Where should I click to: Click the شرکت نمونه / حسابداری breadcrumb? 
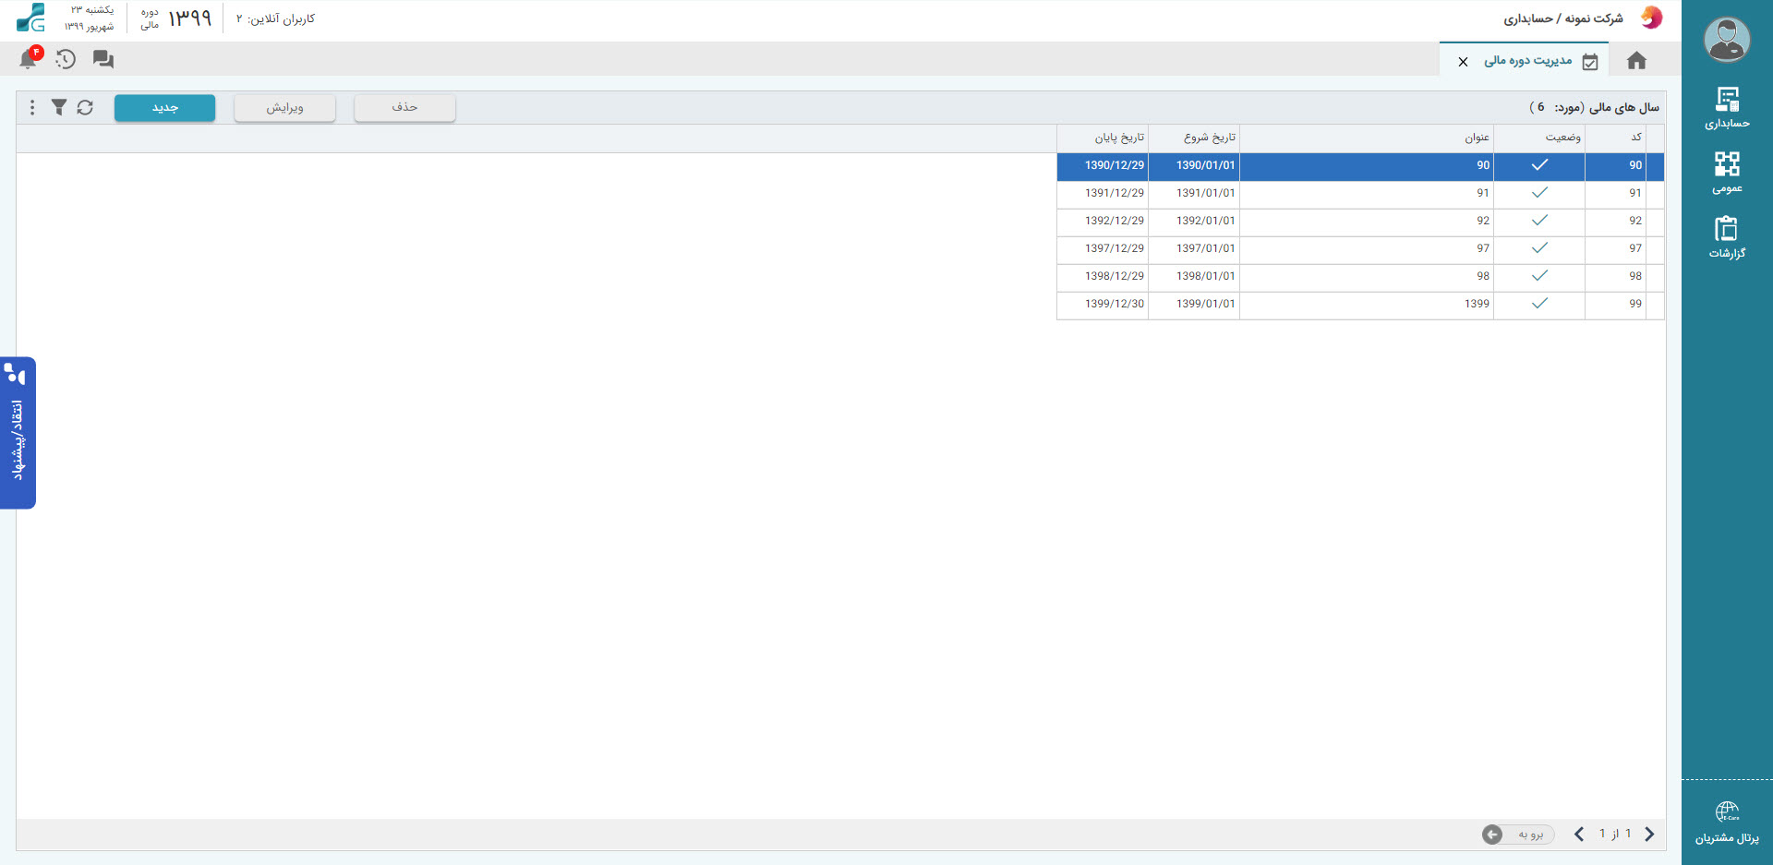click(1562, 18)
